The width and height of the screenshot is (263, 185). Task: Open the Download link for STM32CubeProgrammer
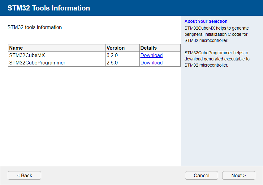click(151, 63)
